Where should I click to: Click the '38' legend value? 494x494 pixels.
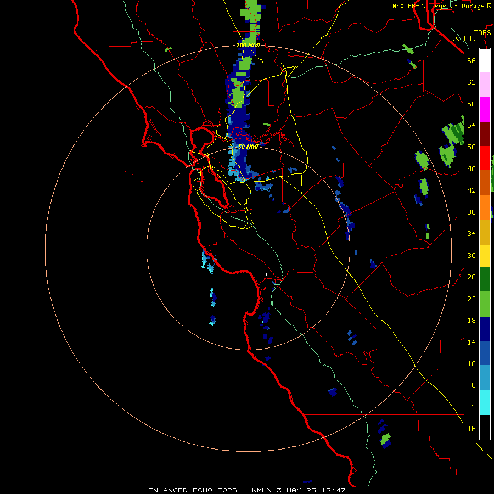(471, 212)
